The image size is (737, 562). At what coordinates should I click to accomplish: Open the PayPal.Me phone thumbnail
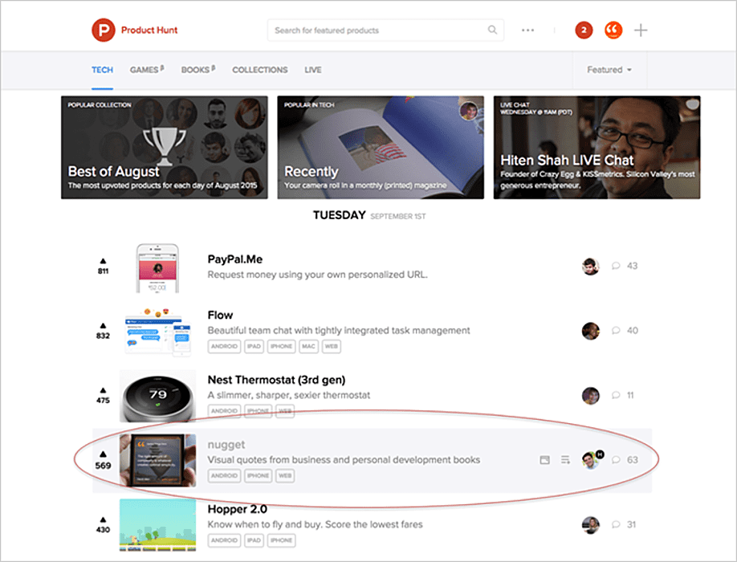157,268
